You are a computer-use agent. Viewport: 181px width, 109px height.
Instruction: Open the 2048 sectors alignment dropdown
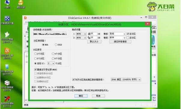pyautogui.click(x=126, y=80)
